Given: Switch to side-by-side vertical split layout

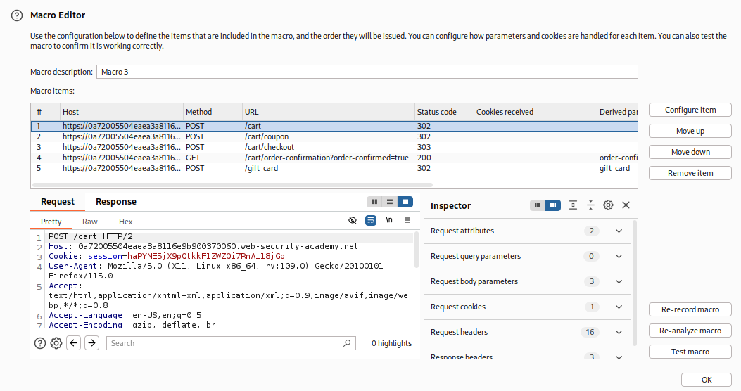Looking at the screenshot, I should 374,202.
